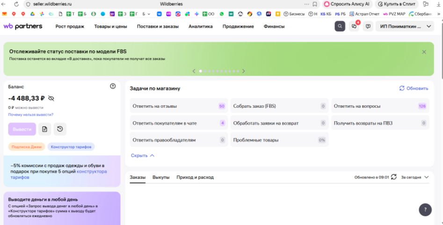This screenshot has height=225, width=443.
Task: Bookmark this page with the bookmark icon
Action: click(315, 4)
